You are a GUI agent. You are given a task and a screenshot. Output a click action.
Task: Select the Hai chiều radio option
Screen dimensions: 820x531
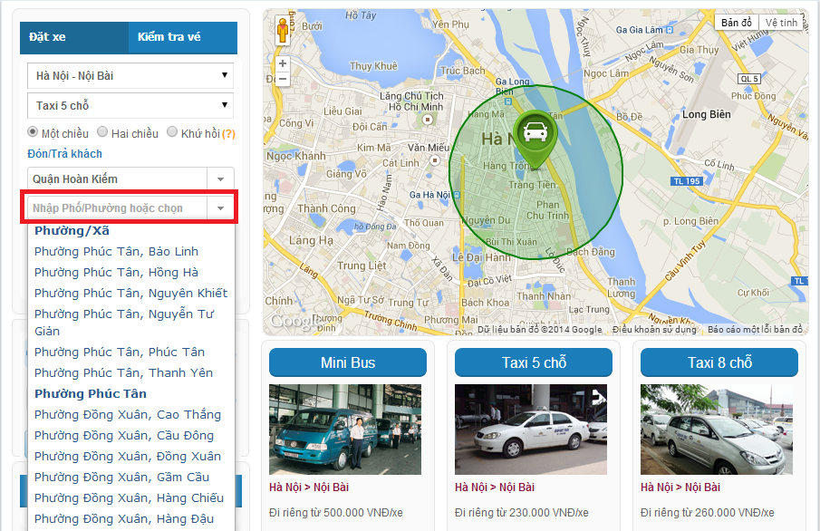(x=102, y=131)
